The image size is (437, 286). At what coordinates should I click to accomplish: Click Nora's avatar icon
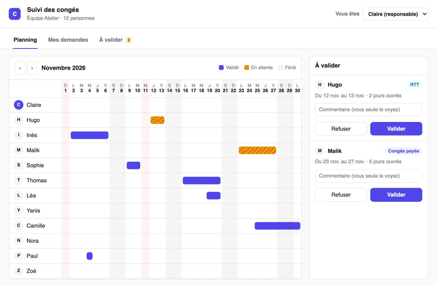point(19,241)
